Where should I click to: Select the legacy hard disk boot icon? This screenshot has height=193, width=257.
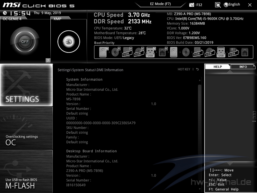[173, 52]
